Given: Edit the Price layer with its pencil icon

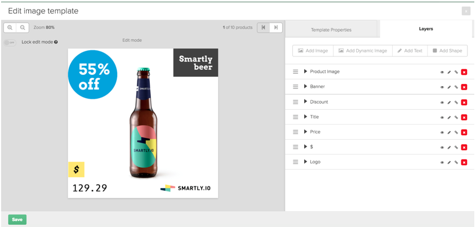Looking at the screenshot, I should coord(450,132).
